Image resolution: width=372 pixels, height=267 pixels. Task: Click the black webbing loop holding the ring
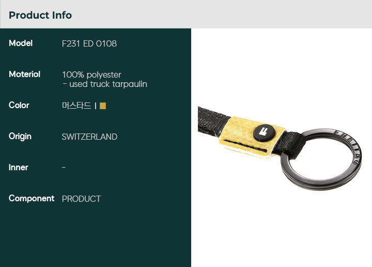(289, 144)
